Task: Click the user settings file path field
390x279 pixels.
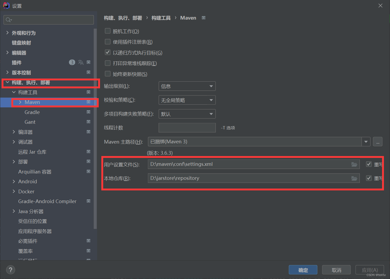Action: point(253,164)
